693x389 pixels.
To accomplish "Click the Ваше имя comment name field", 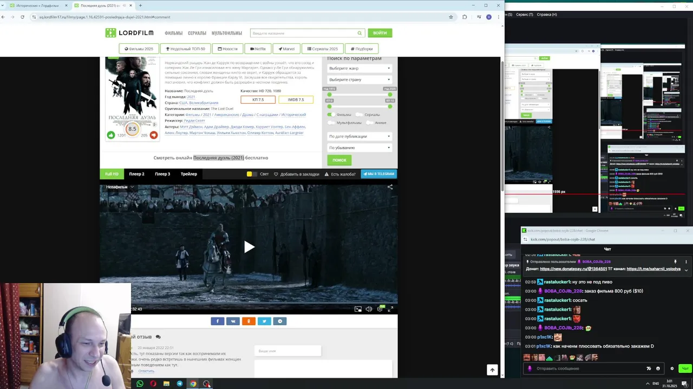I will coord(287,351).
